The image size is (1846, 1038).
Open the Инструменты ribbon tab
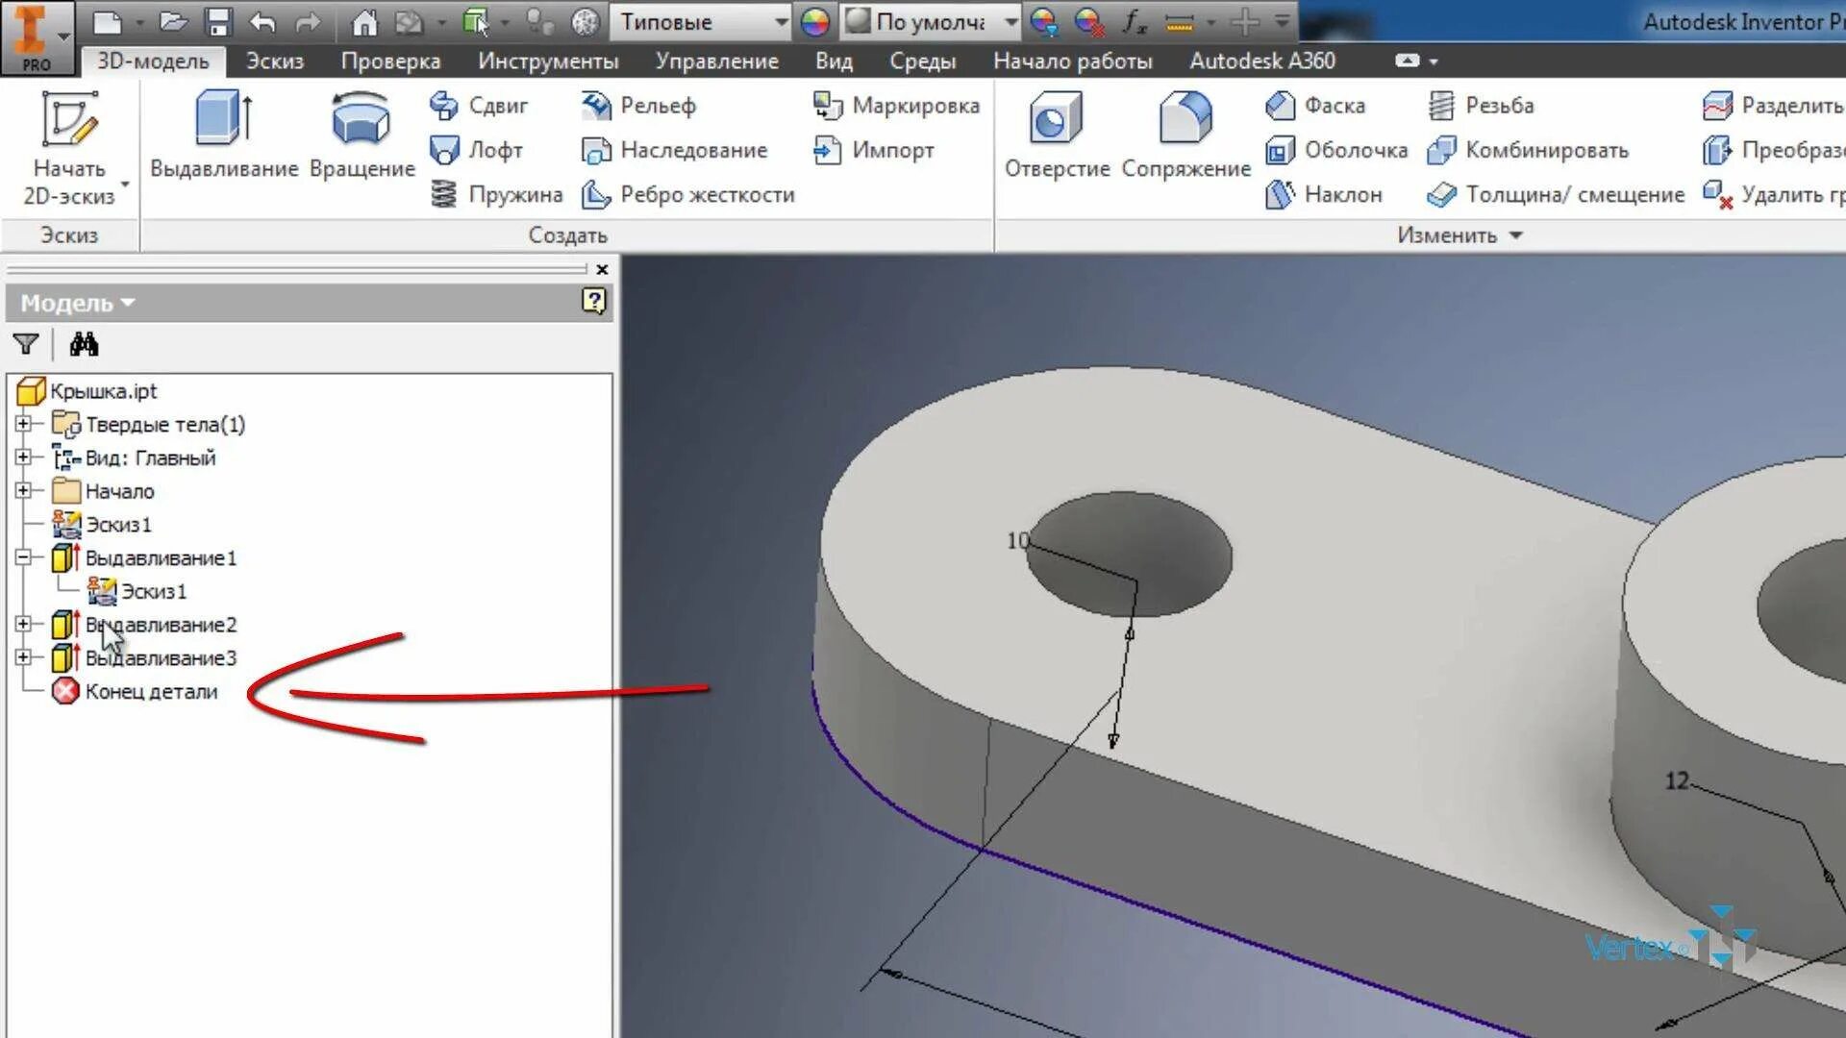click(x=547, y=61)
